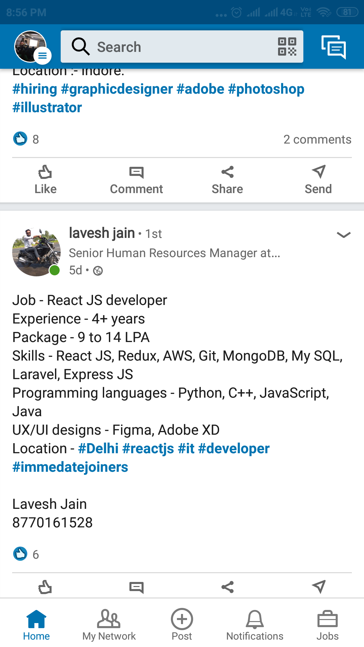Tap the Share icon under the first post
The width and height of the screenshot is (364, 647).
pyautogui.click(x=227, y=179)
